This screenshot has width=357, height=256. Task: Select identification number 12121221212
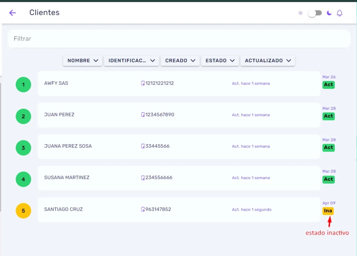[x=160, y=83]
